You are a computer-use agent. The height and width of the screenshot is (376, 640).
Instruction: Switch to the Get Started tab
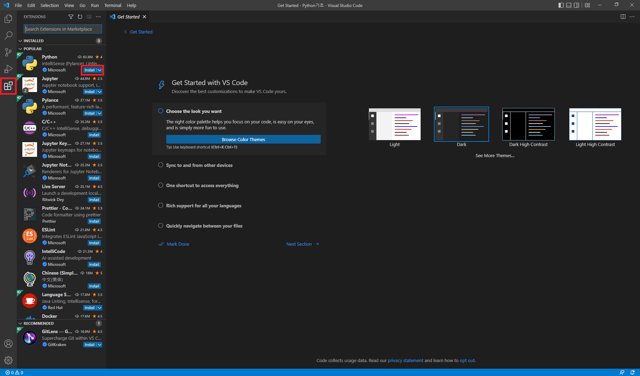point(128,17)
